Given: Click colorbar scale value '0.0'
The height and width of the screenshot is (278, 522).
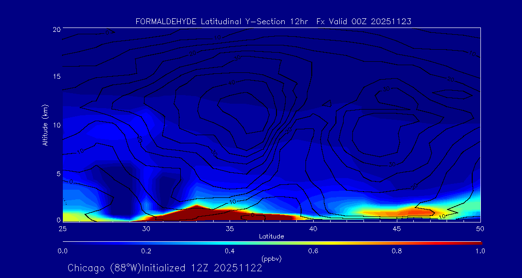Looking at the screenshot, I should [x=63, y=251].
